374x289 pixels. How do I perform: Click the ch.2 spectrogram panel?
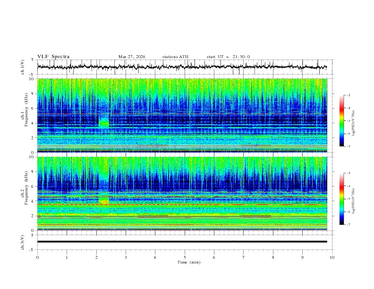click(182, 194)
